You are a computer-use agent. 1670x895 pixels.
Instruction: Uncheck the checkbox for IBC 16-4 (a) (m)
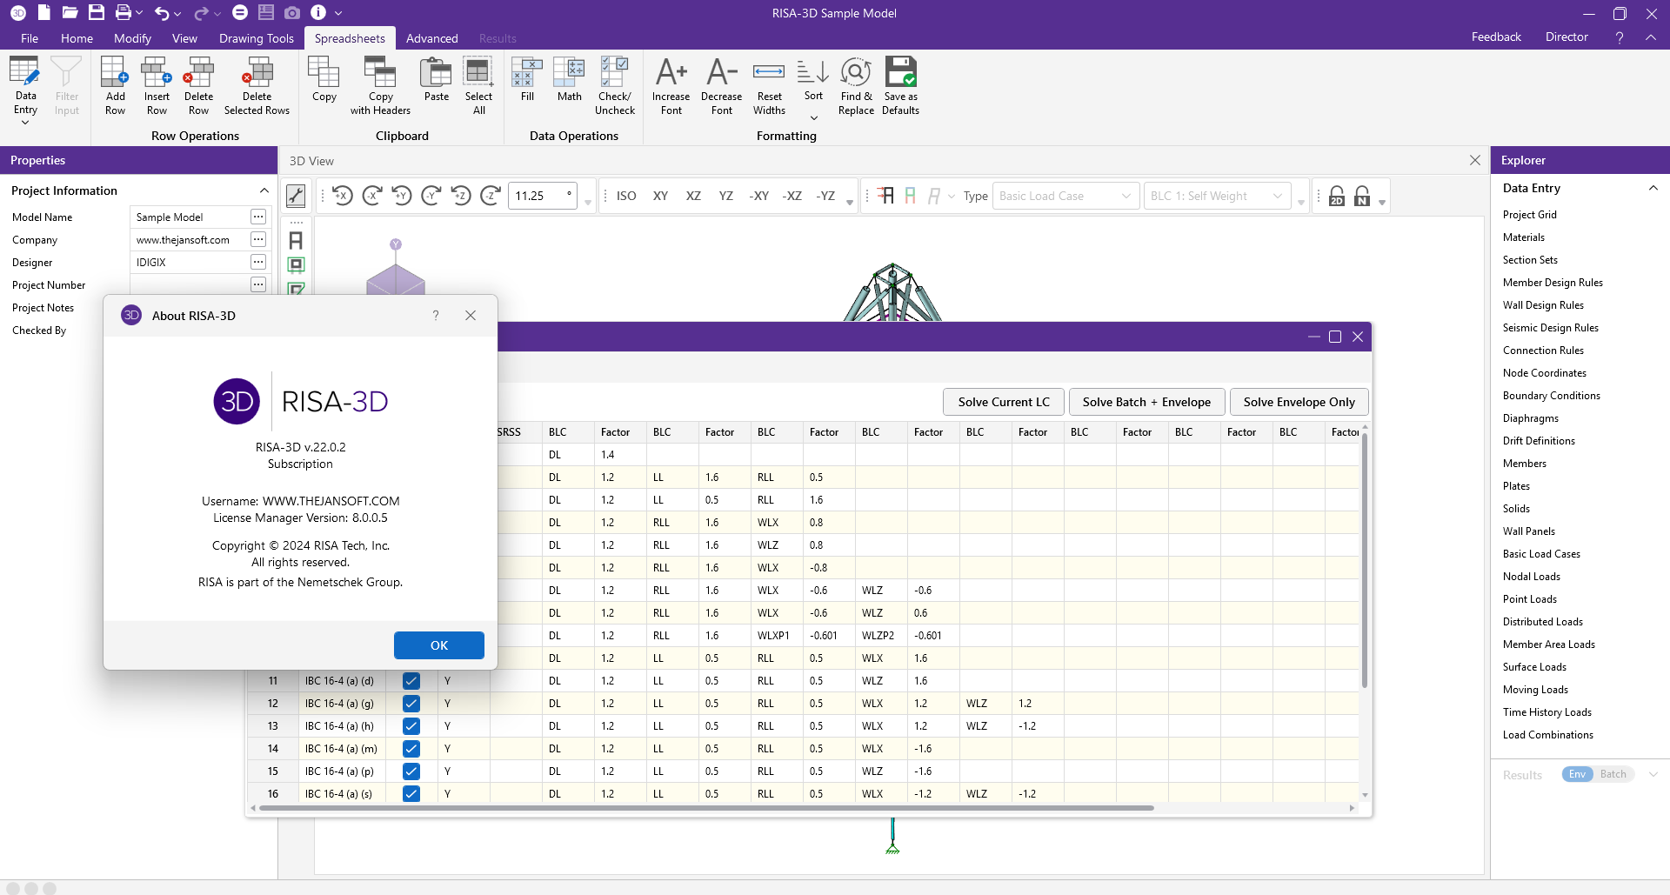(411, 749)
